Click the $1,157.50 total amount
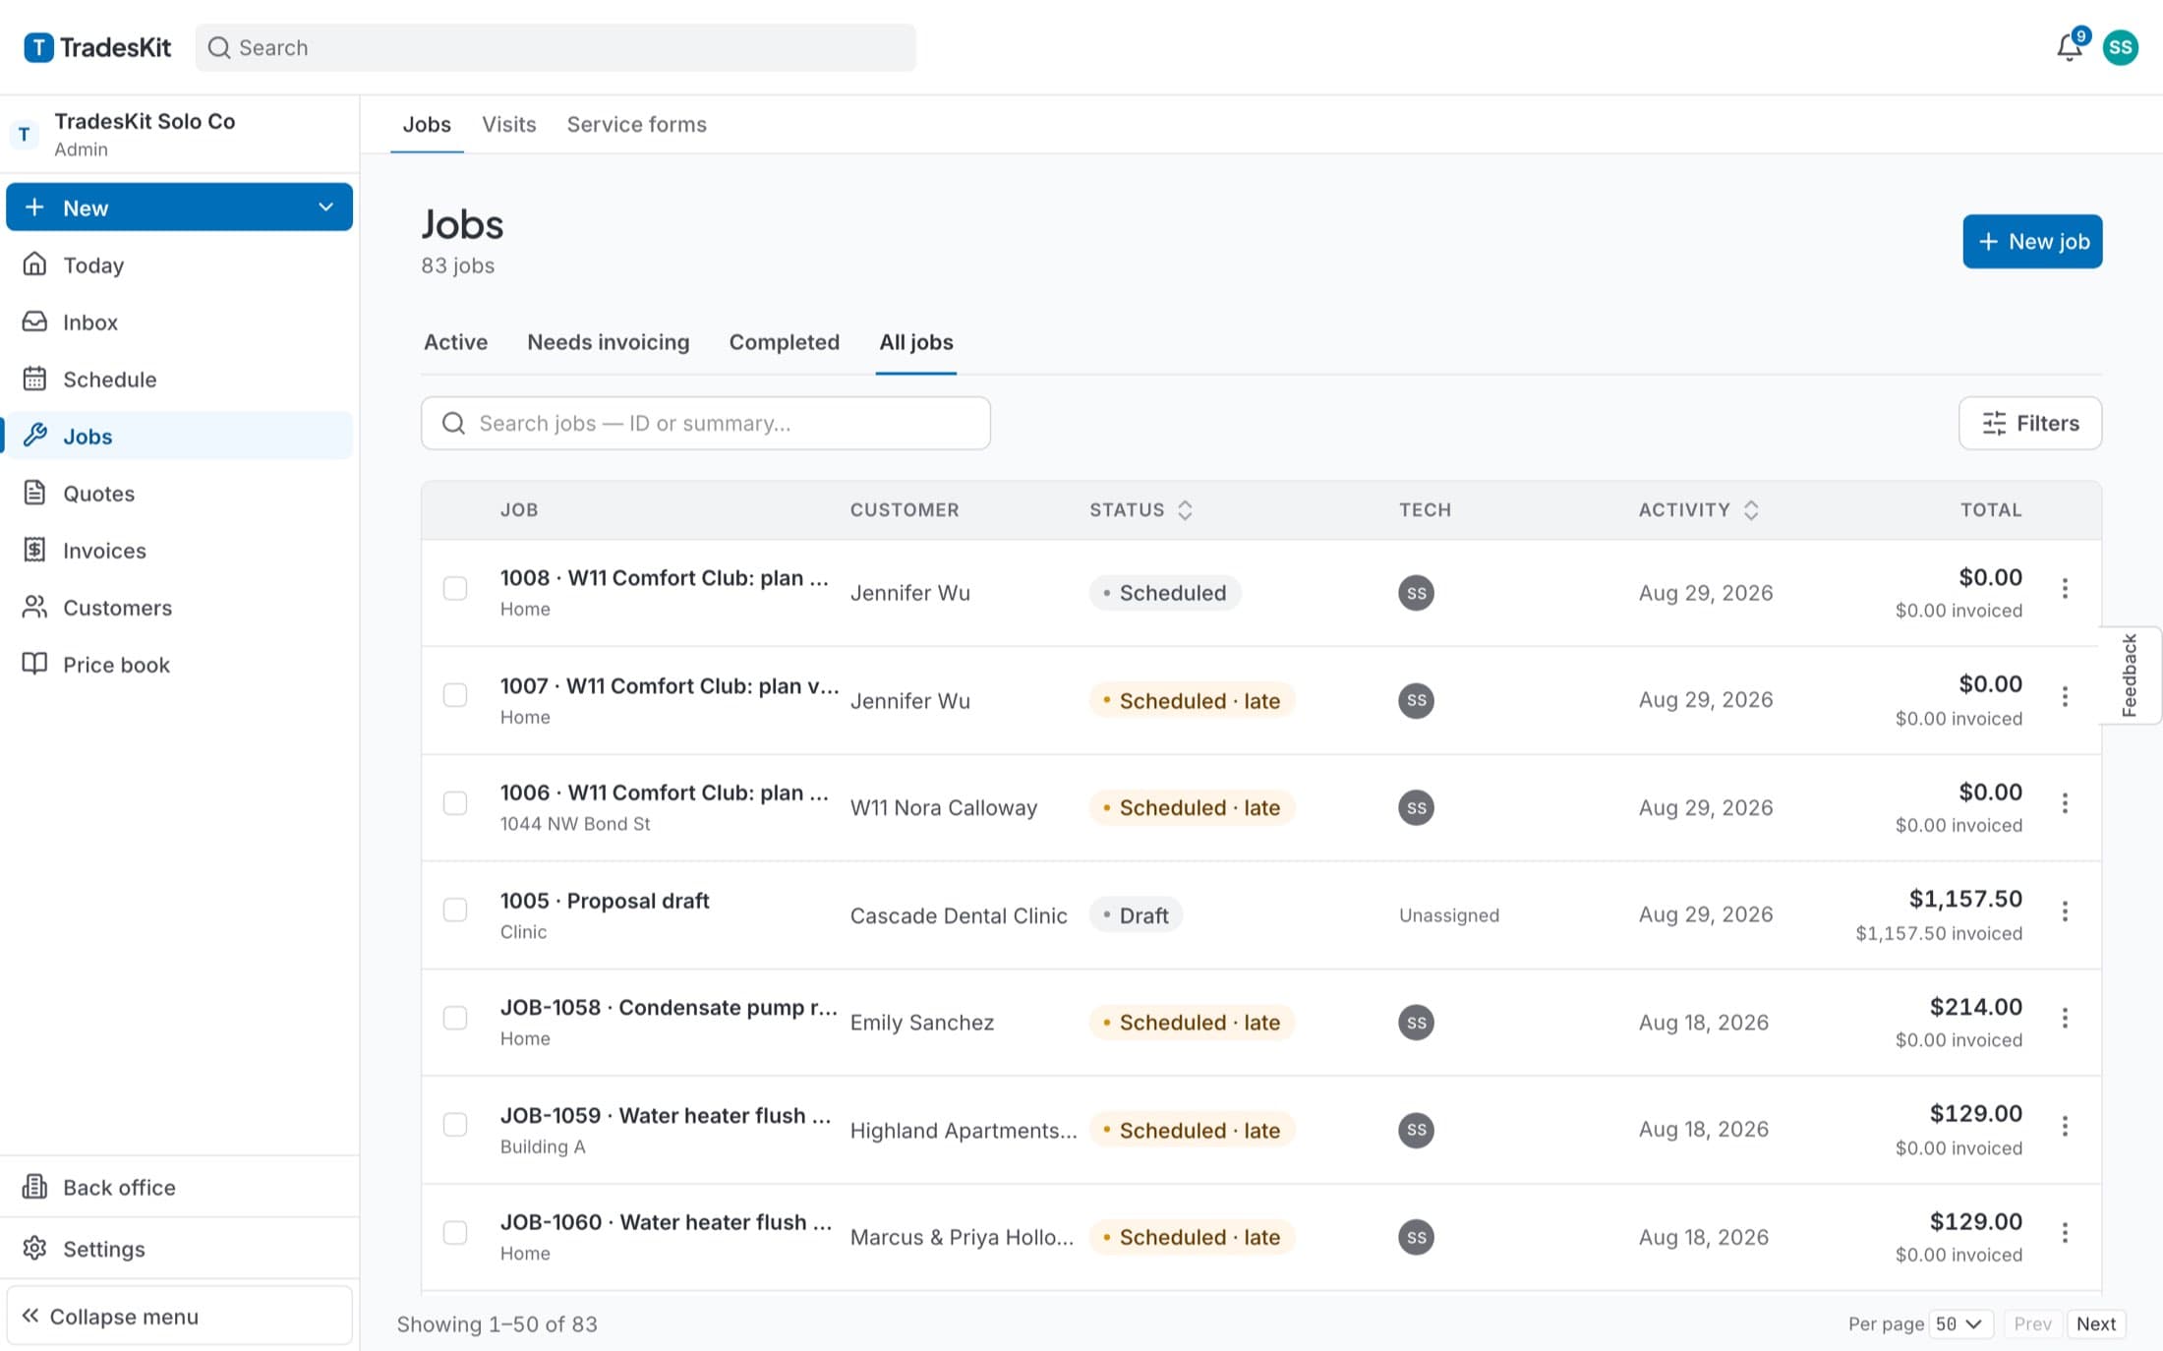 point(1964,899)
